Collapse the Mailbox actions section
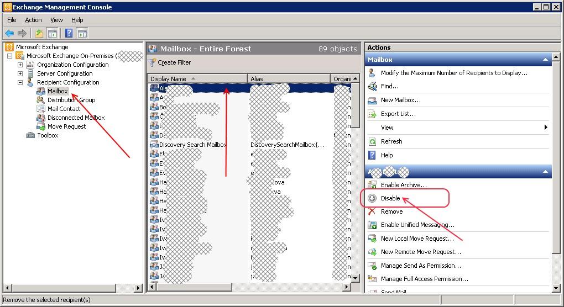The height and width of the screenshot is (307, 564). tap(546, 60)
